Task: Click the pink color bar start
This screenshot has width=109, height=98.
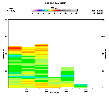Action: coord(33,10)
